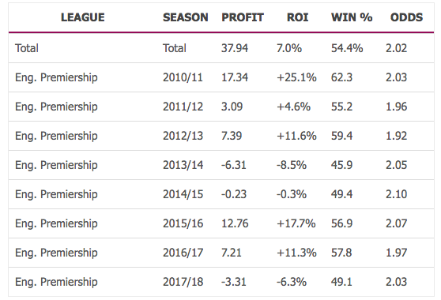The image size is (441, 300).
Task: Select the 2010/11 season cell
Action: coord(183,77)
